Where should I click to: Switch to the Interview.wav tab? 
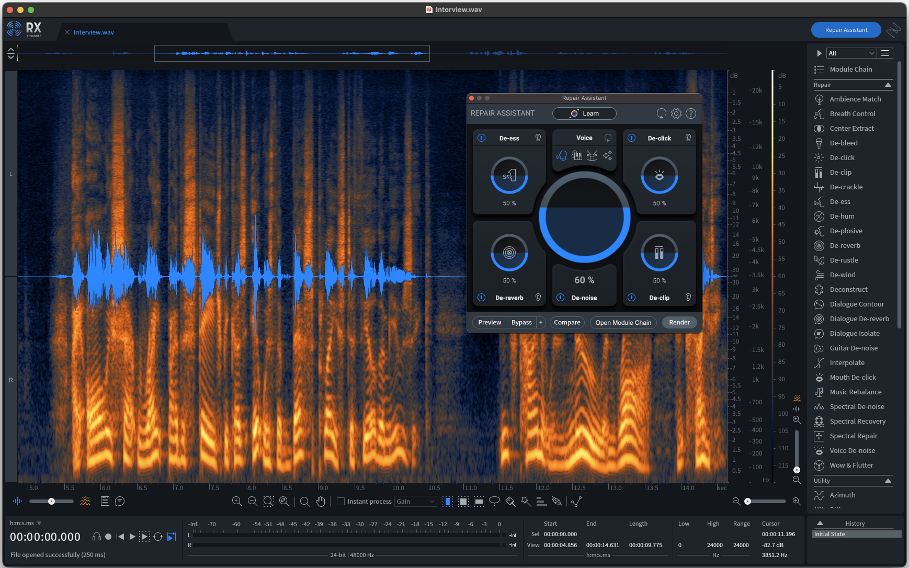pos(94,32)
